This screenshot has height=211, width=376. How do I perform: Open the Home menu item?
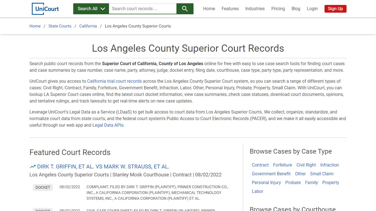[x=209, y=9]
